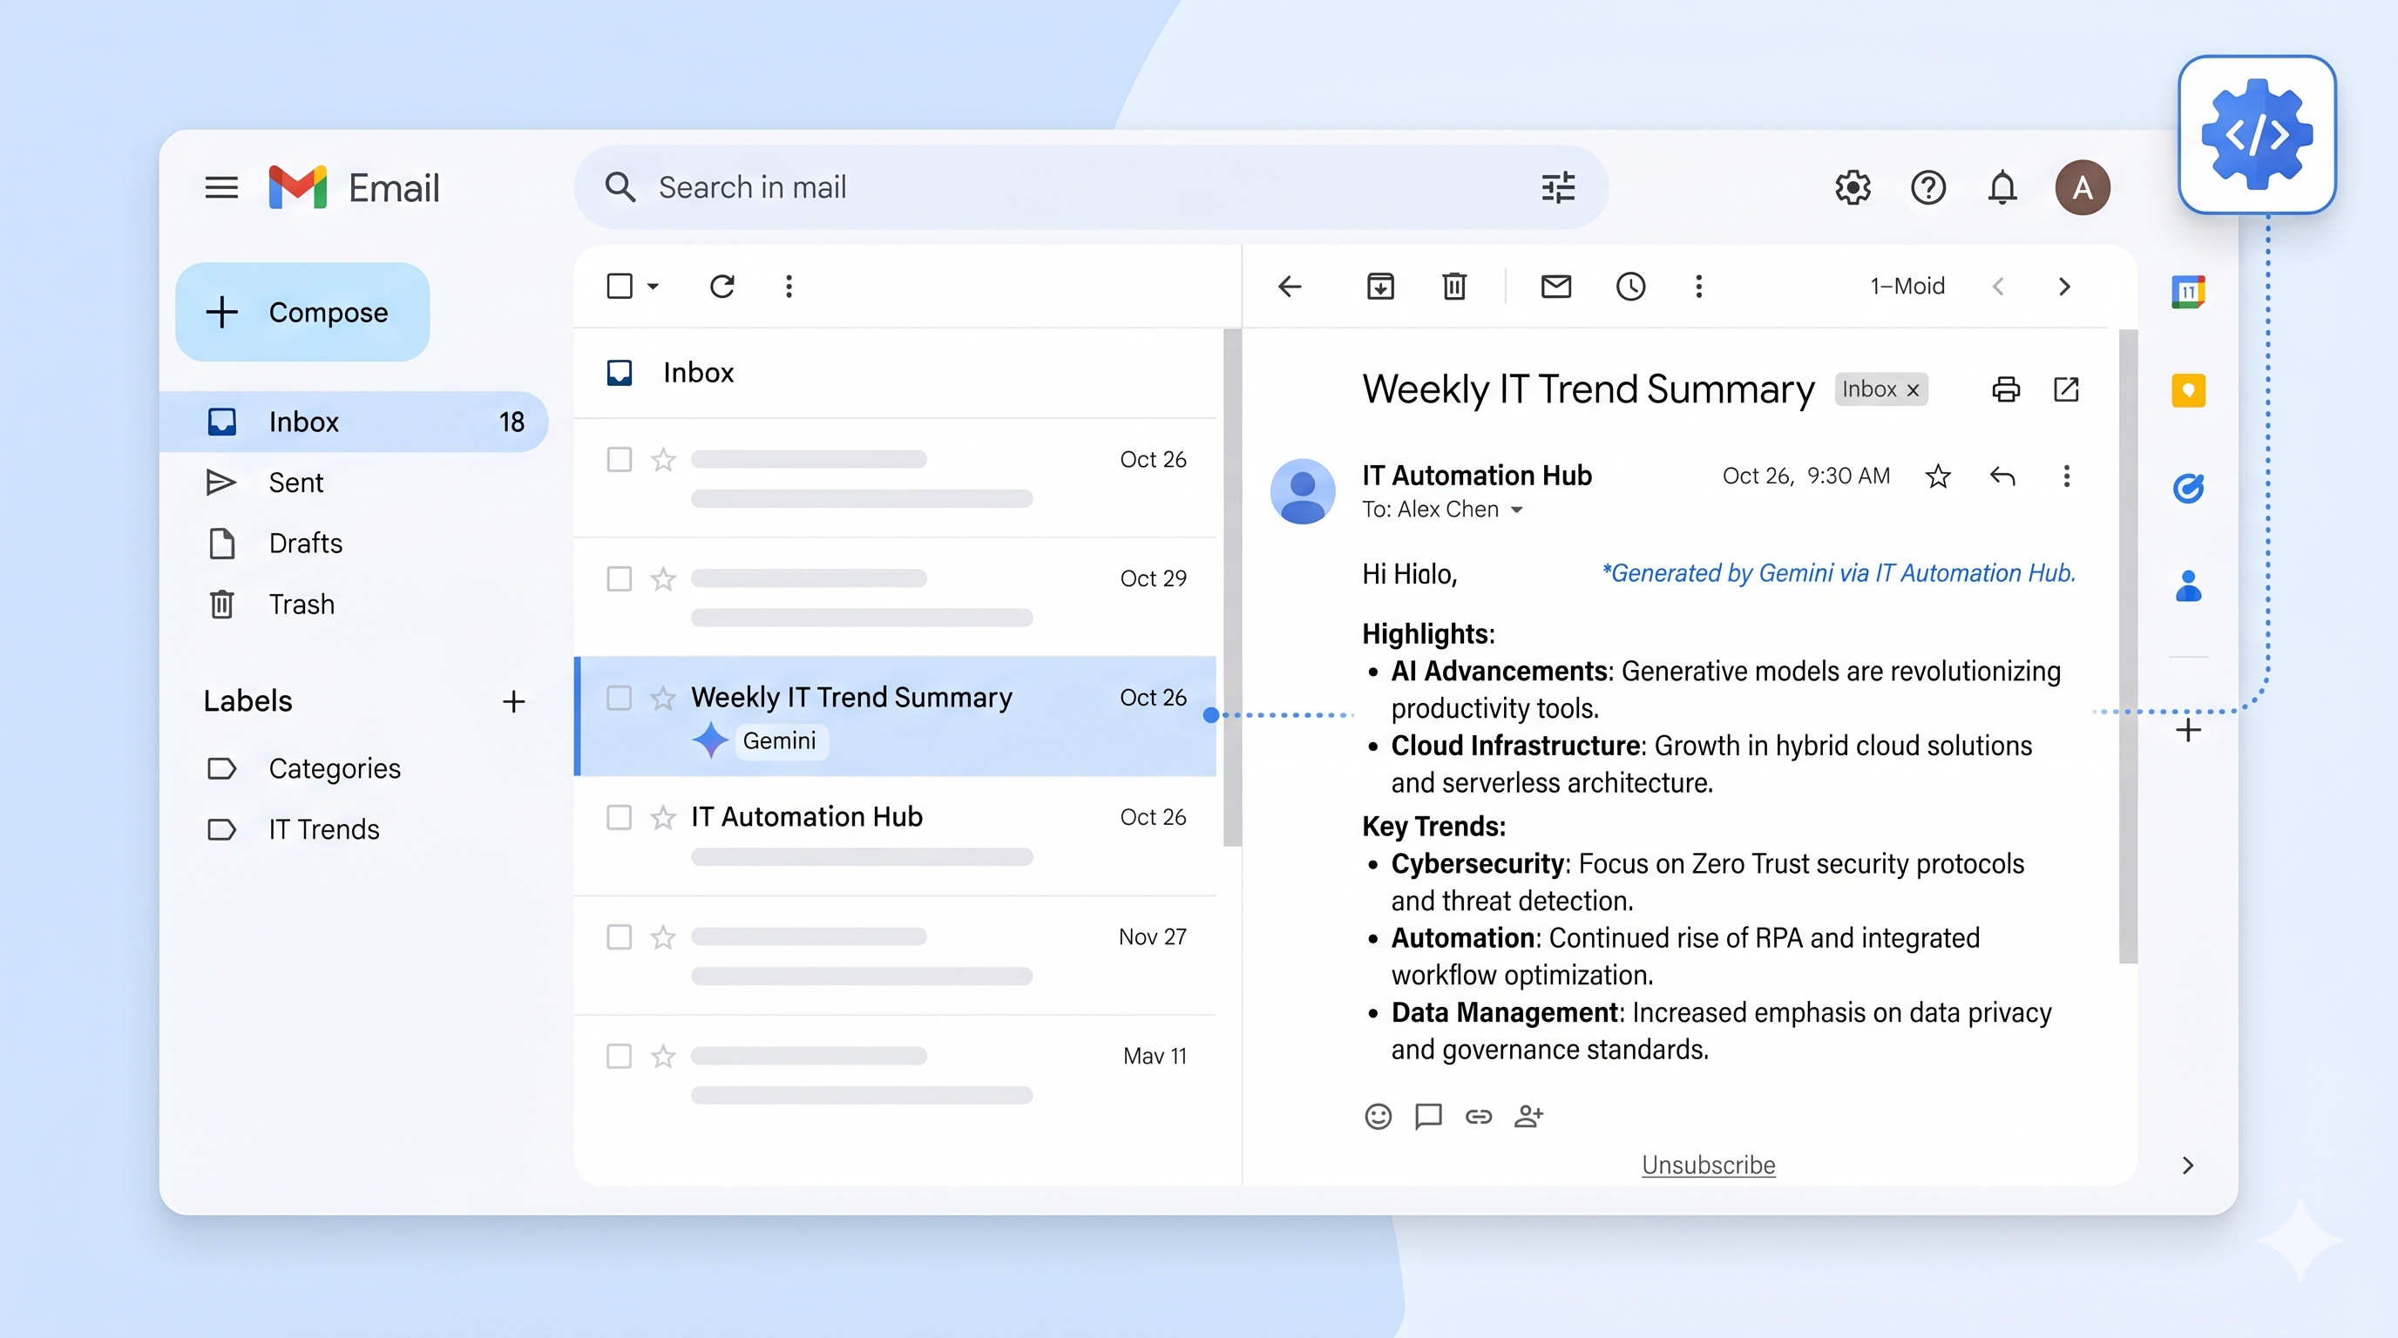This screenshot has width=2398, height=1338.
Task: Reply to IT Automation Hub message
Action: pyautogui.click(x=2002, y=476)
